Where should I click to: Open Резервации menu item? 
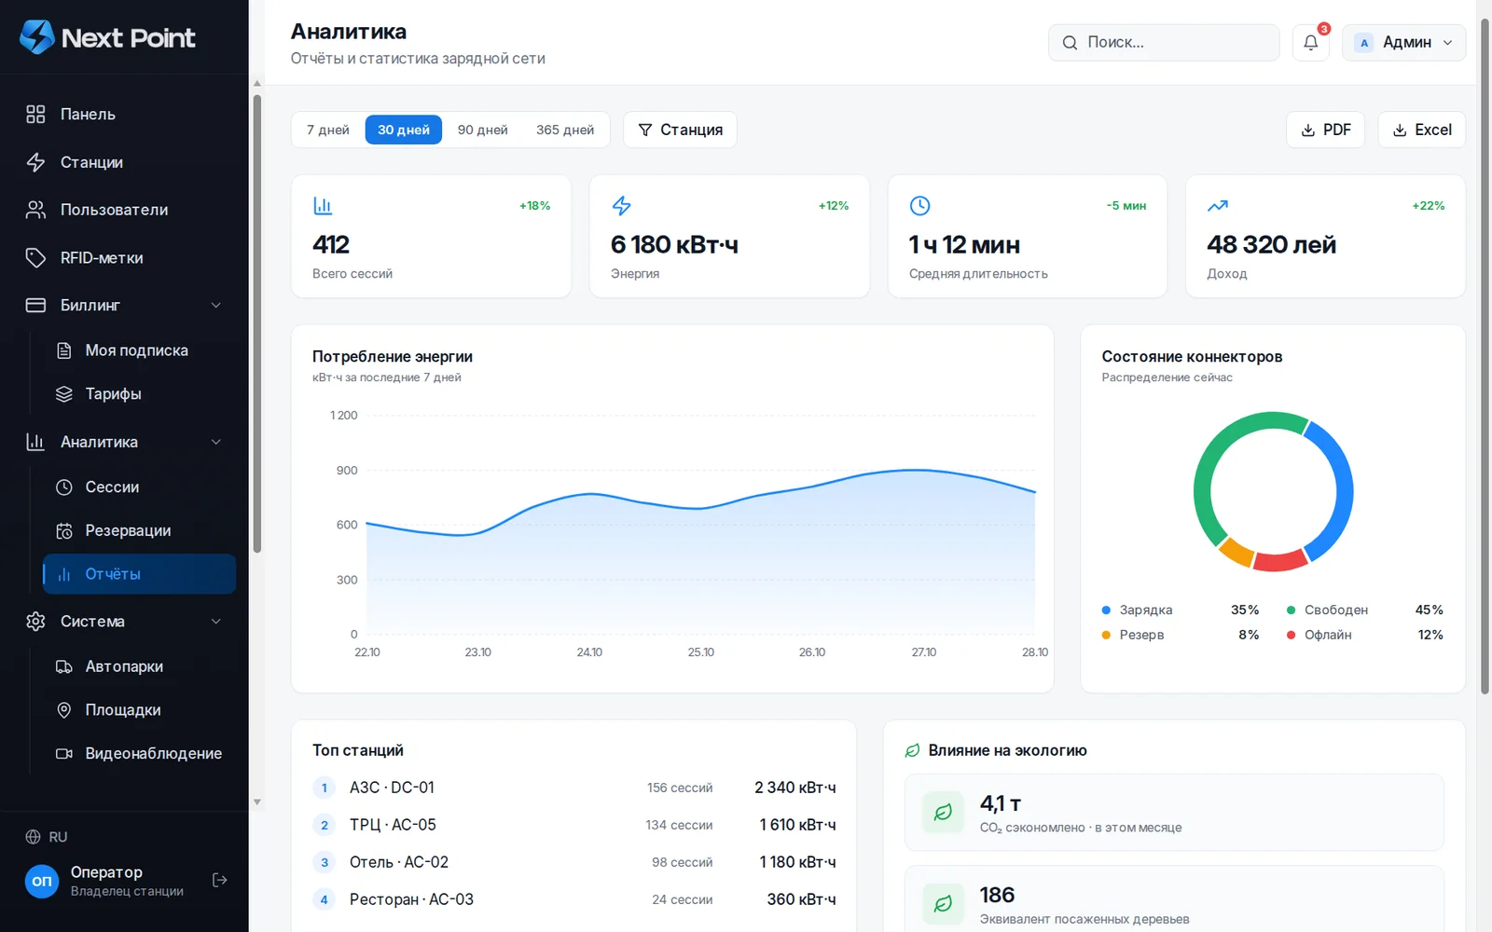(x=140, y=530)
